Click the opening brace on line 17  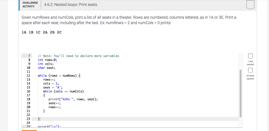coord(44,95)
